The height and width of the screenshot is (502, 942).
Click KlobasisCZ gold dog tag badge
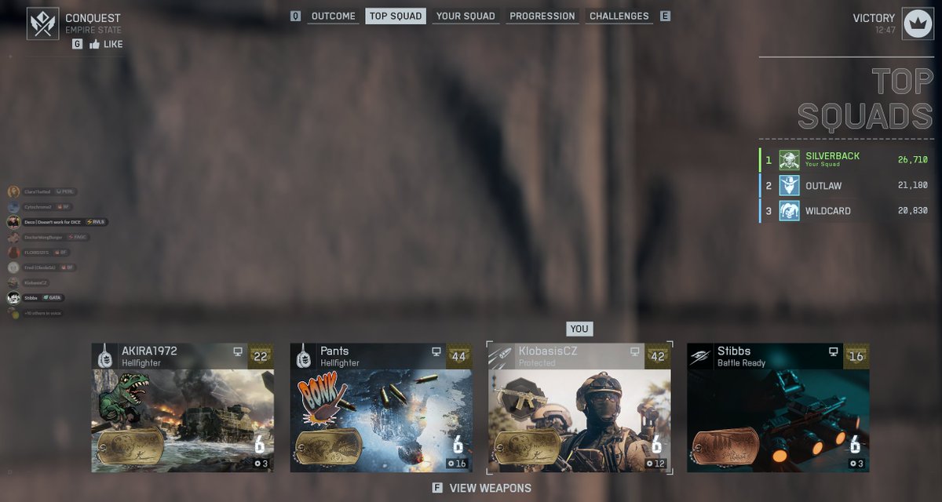pyautogui.click(x=528, y=448)
